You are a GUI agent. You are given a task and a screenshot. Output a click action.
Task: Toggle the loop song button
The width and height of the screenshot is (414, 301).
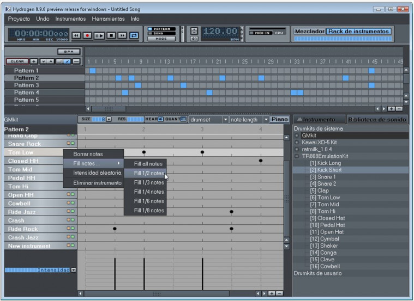pos(134,35)
